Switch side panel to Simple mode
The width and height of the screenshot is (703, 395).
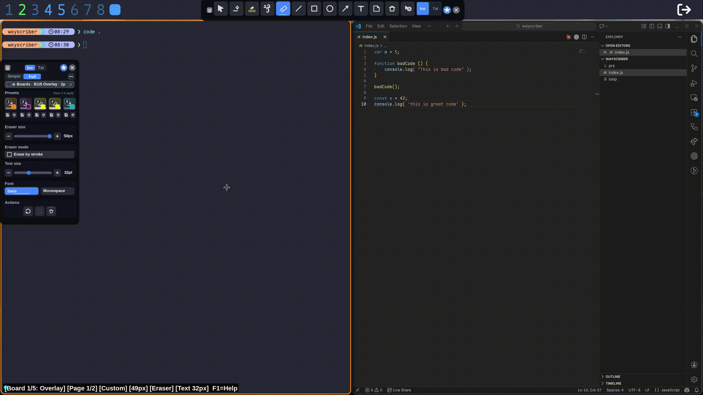pos(14,76)
